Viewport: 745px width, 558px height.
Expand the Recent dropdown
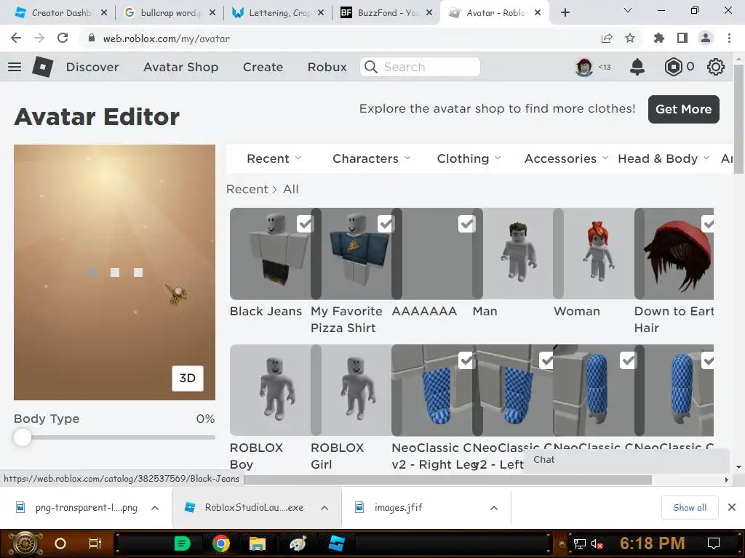(x=274, y=158)
